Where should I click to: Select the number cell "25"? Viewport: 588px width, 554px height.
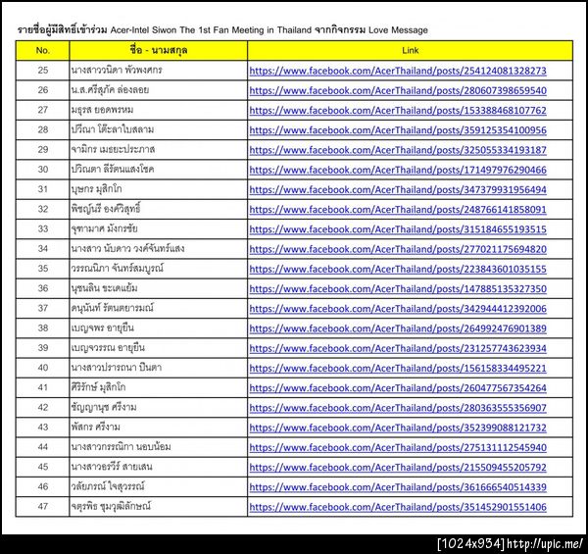[43, 71]
